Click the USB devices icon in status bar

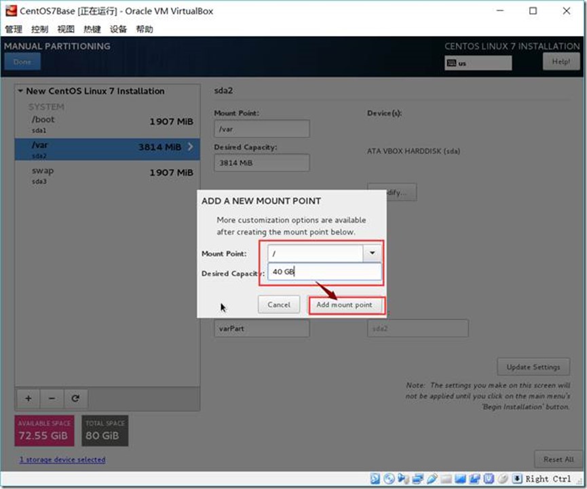pyautogui.click(x=432, y=479)
